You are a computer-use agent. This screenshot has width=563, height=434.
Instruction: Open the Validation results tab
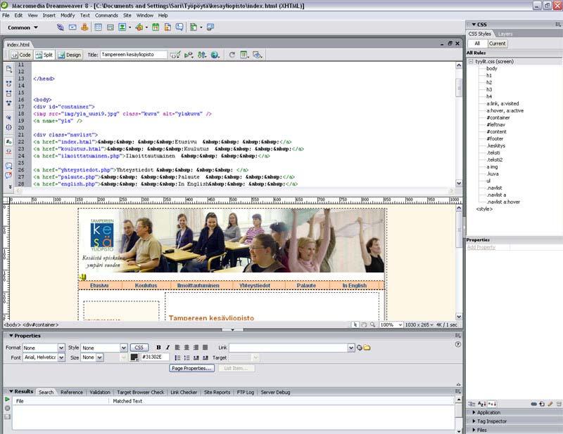point(100,392)
